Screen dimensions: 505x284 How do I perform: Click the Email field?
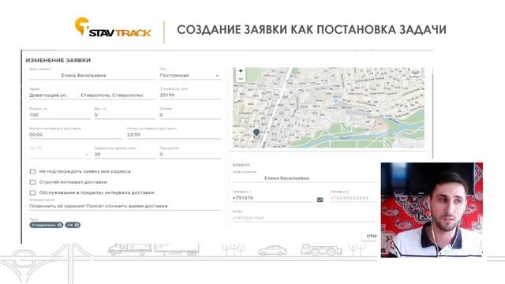(305, 218)
